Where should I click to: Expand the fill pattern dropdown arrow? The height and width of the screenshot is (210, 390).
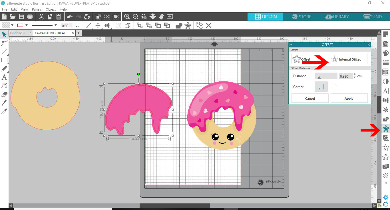click(x=12, y=25)
